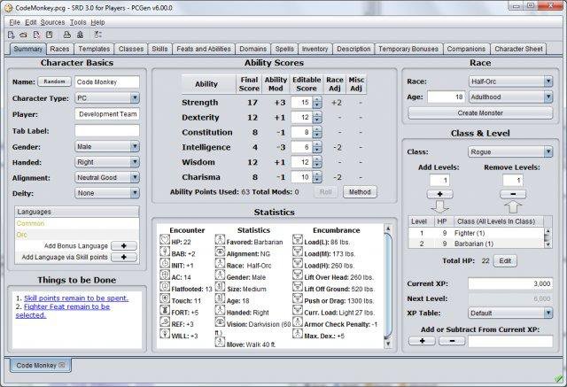
Task: Click the icon next to INIT: +1
Action: point(165,263)
